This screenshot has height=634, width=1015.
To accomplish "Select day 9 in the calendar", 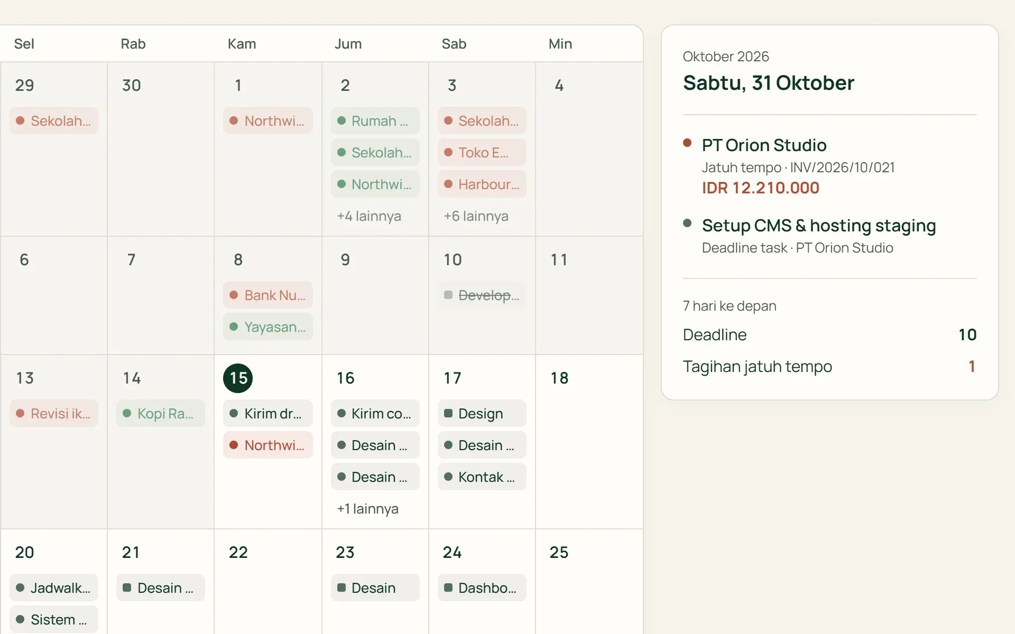I will click(345, 259).
